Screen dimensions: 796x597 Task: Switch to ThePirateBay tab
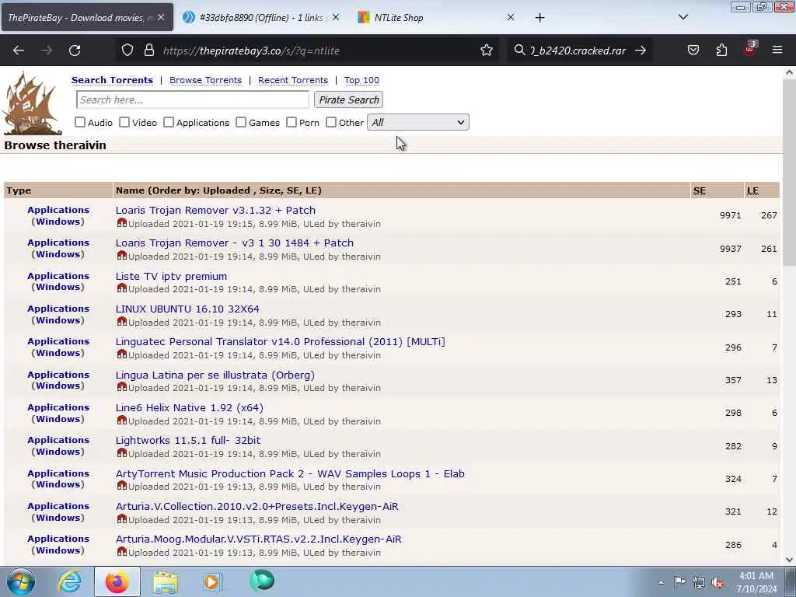tap(79, 18)
